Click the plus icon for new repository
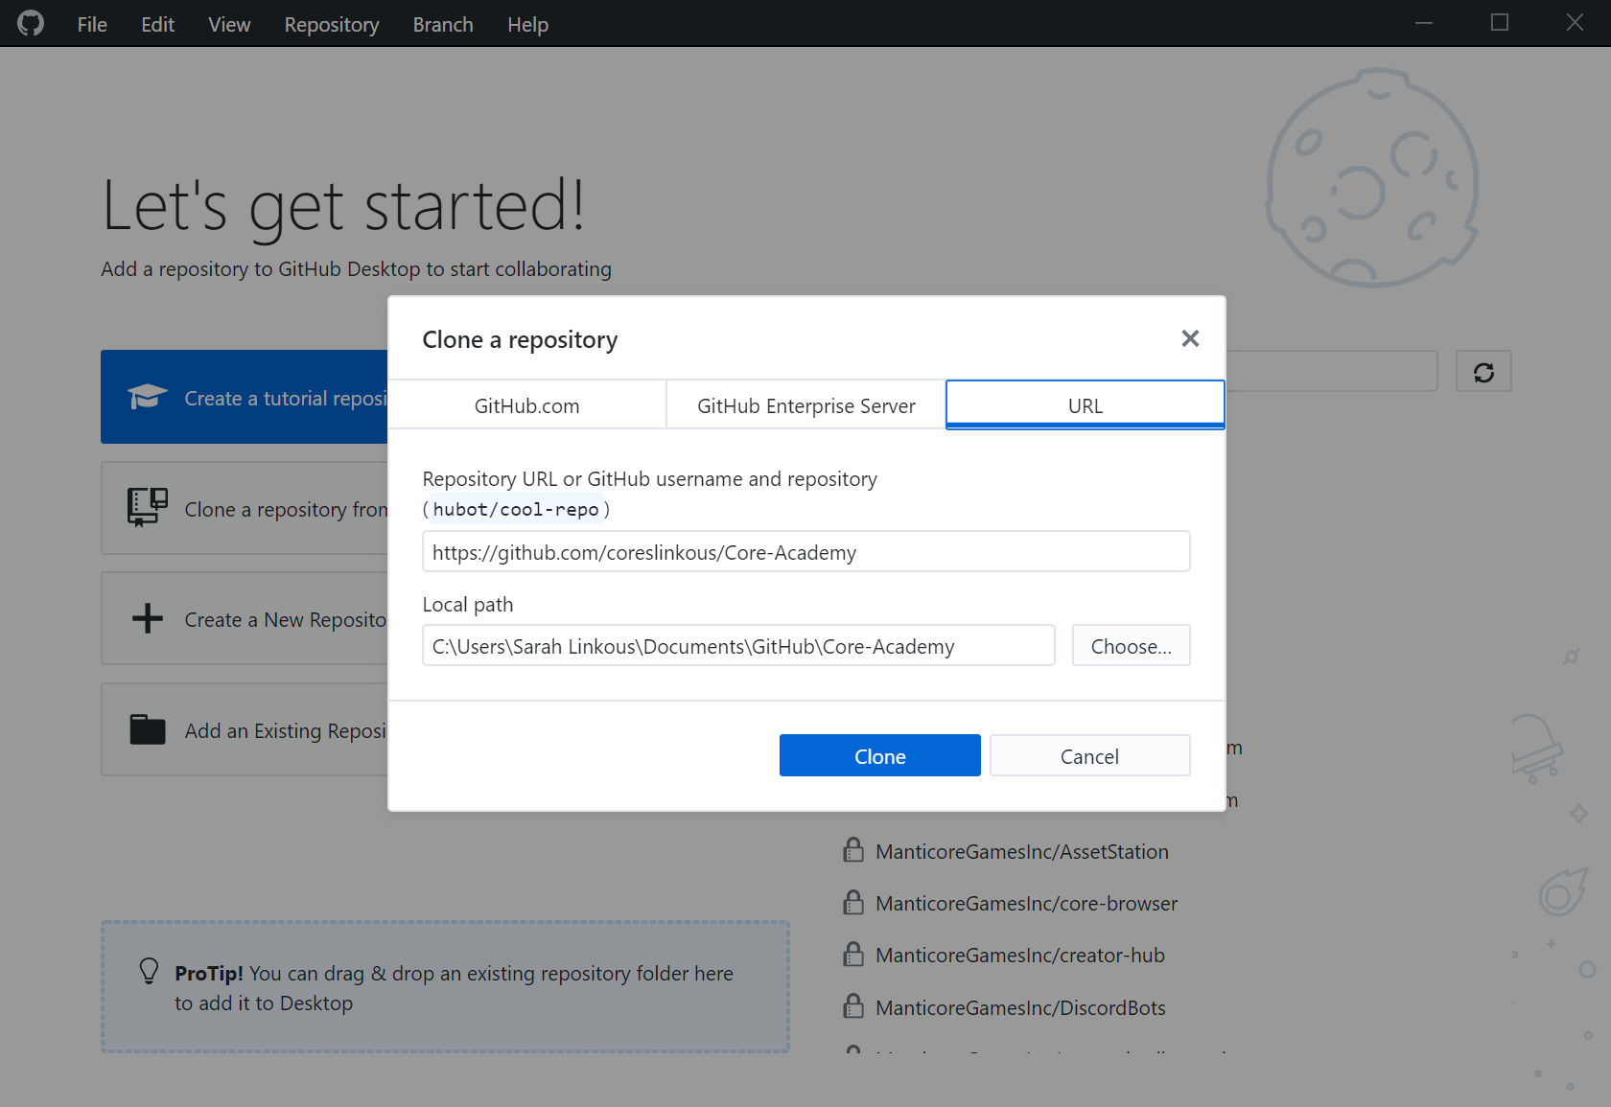 [x=148, y=618]
